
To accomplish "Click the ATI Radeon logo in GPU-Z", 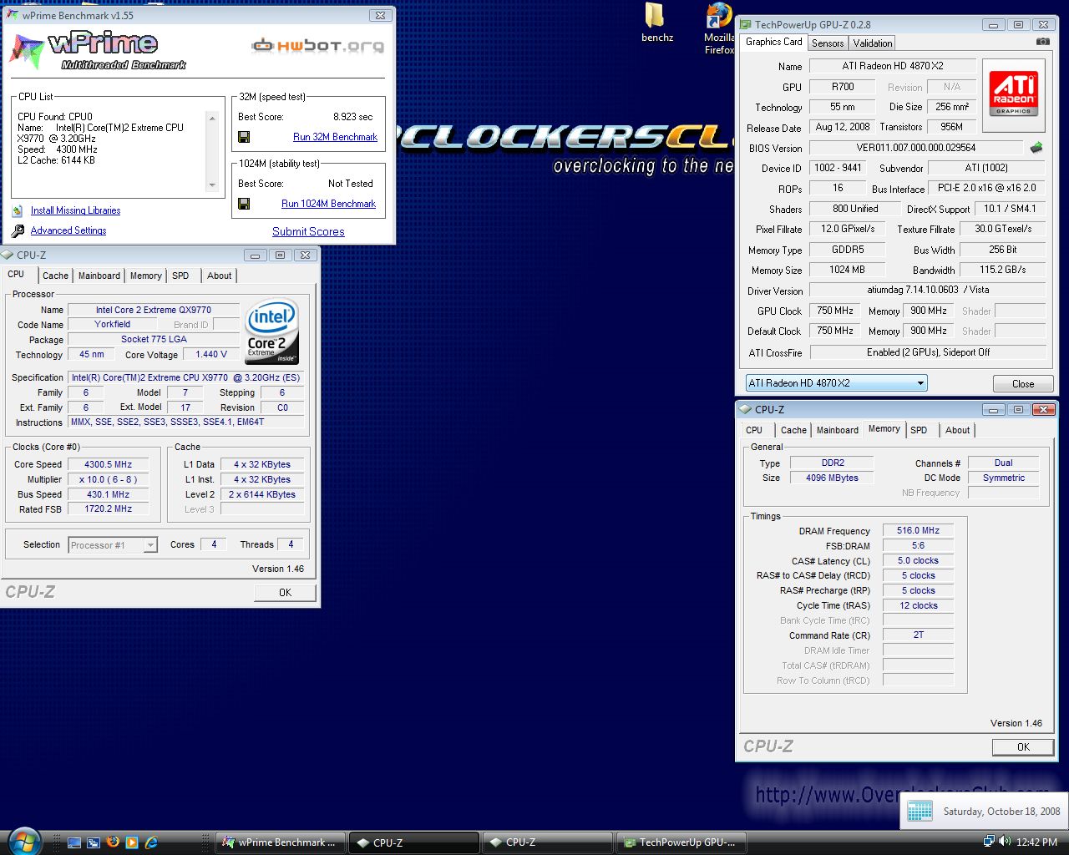I will pyautogui.click(x=1014, y=95).
